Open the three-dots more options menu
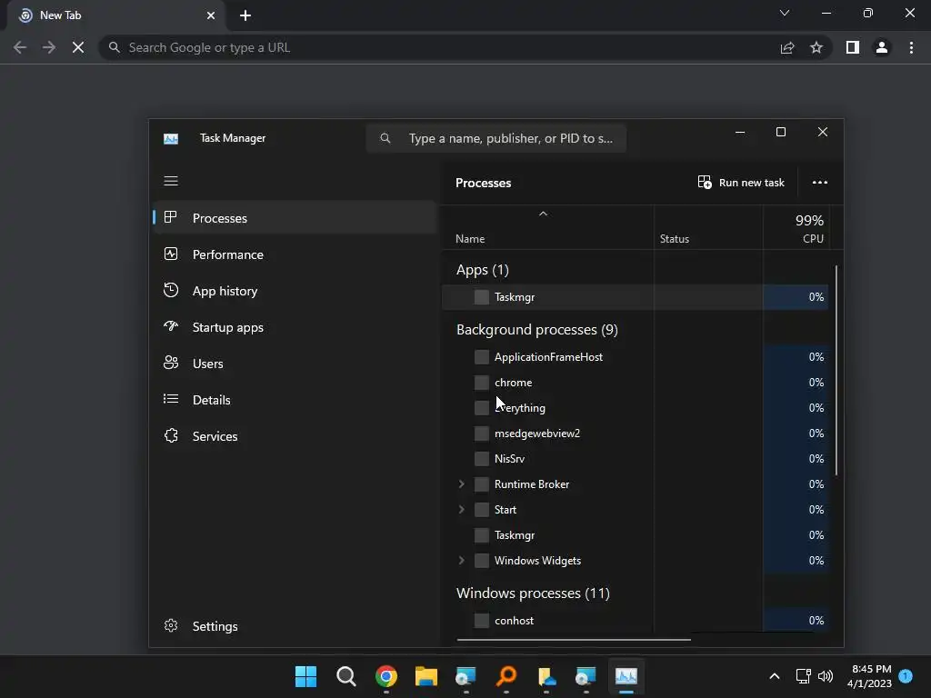Viewport: 931px width, 698px height. coord(819,182)
